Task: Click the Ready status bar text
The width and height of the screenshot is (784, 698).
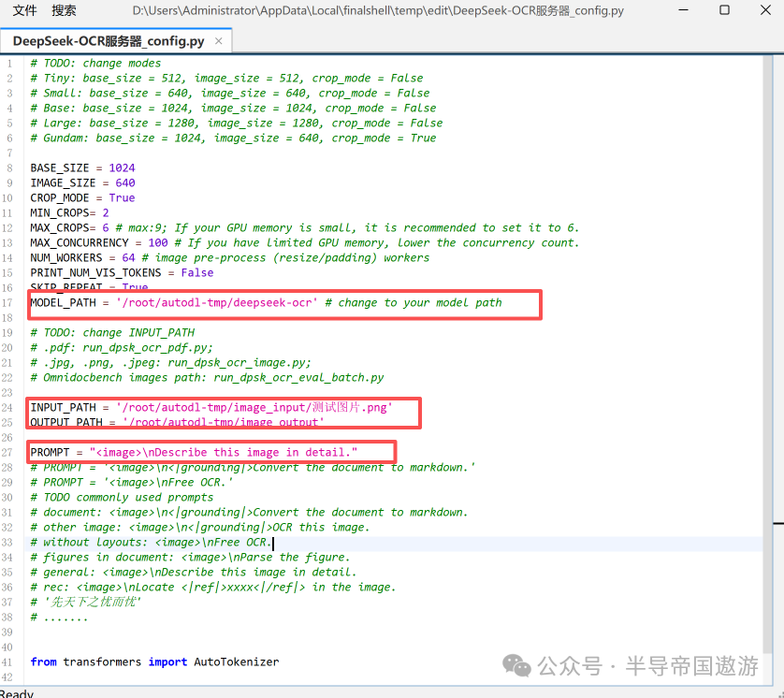Action: (x=17, y=693)
